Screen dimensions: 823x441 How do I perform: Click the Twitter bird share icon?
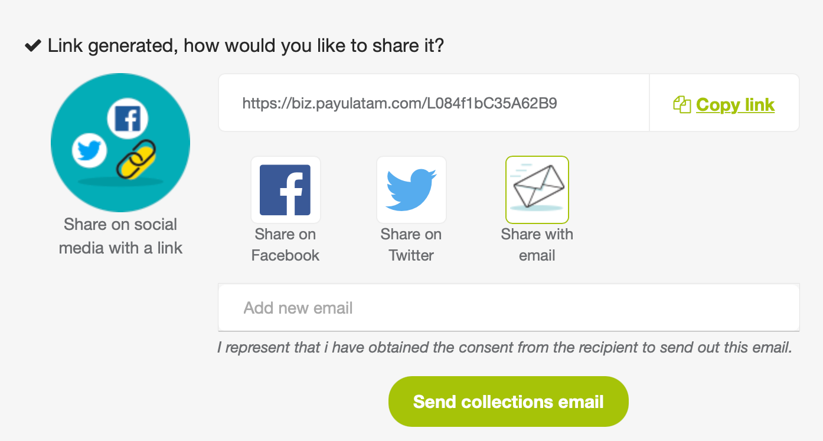[x=411, y=190]
